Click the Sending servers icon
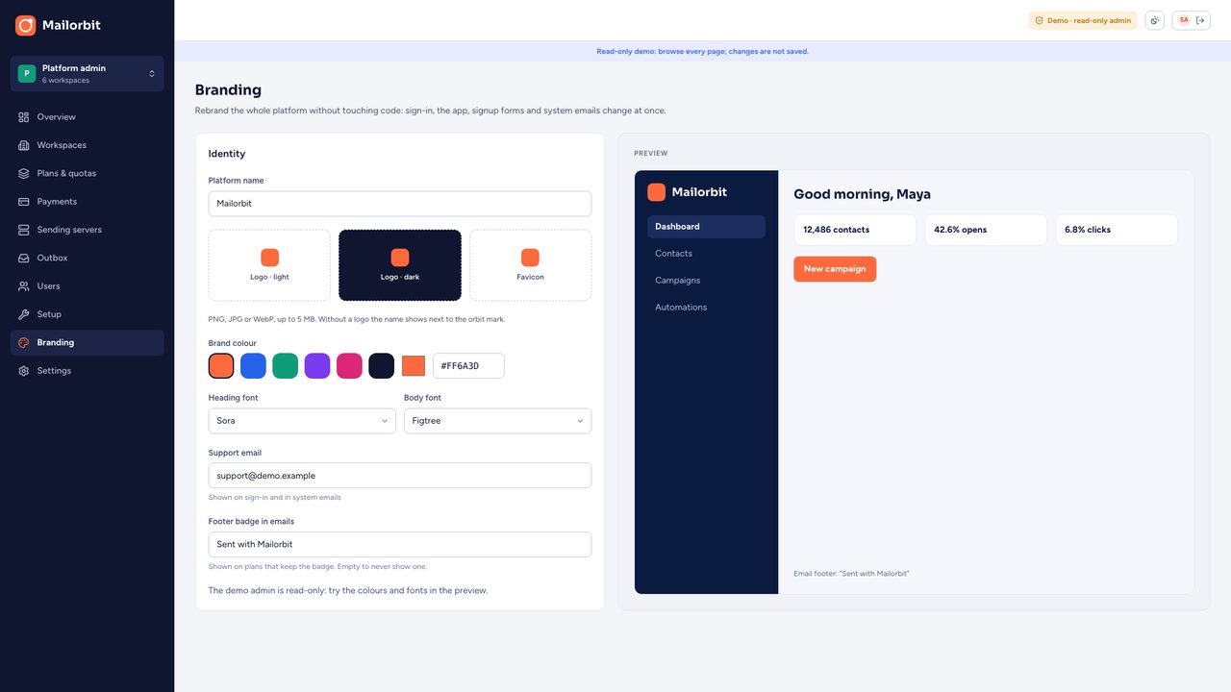1231x692 pixels. [x=24, y=230]
